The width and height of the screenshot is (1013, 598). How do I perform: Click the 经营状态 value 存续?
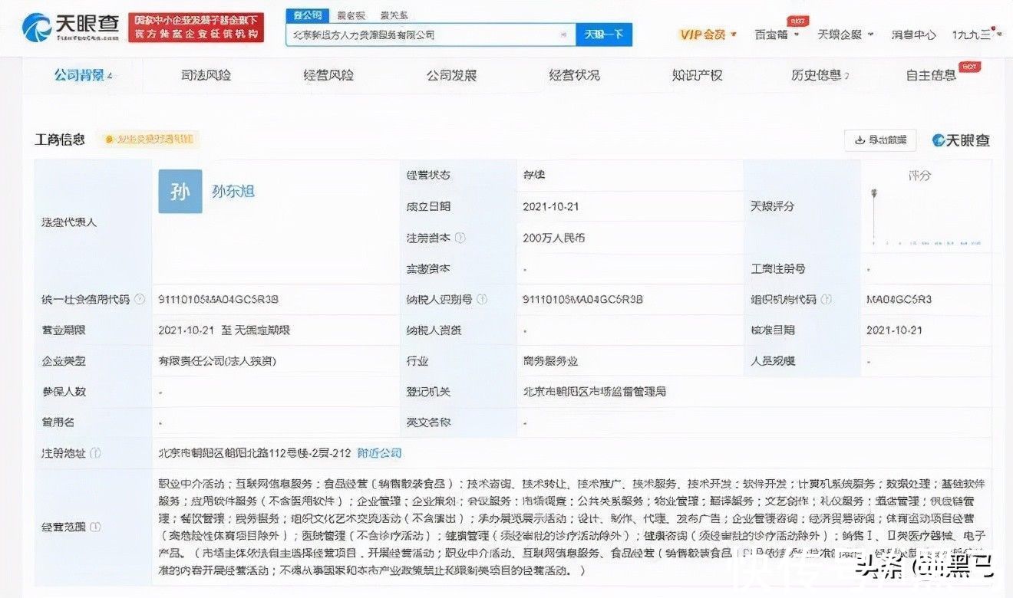pyautogui.click(x=533, y=176)
